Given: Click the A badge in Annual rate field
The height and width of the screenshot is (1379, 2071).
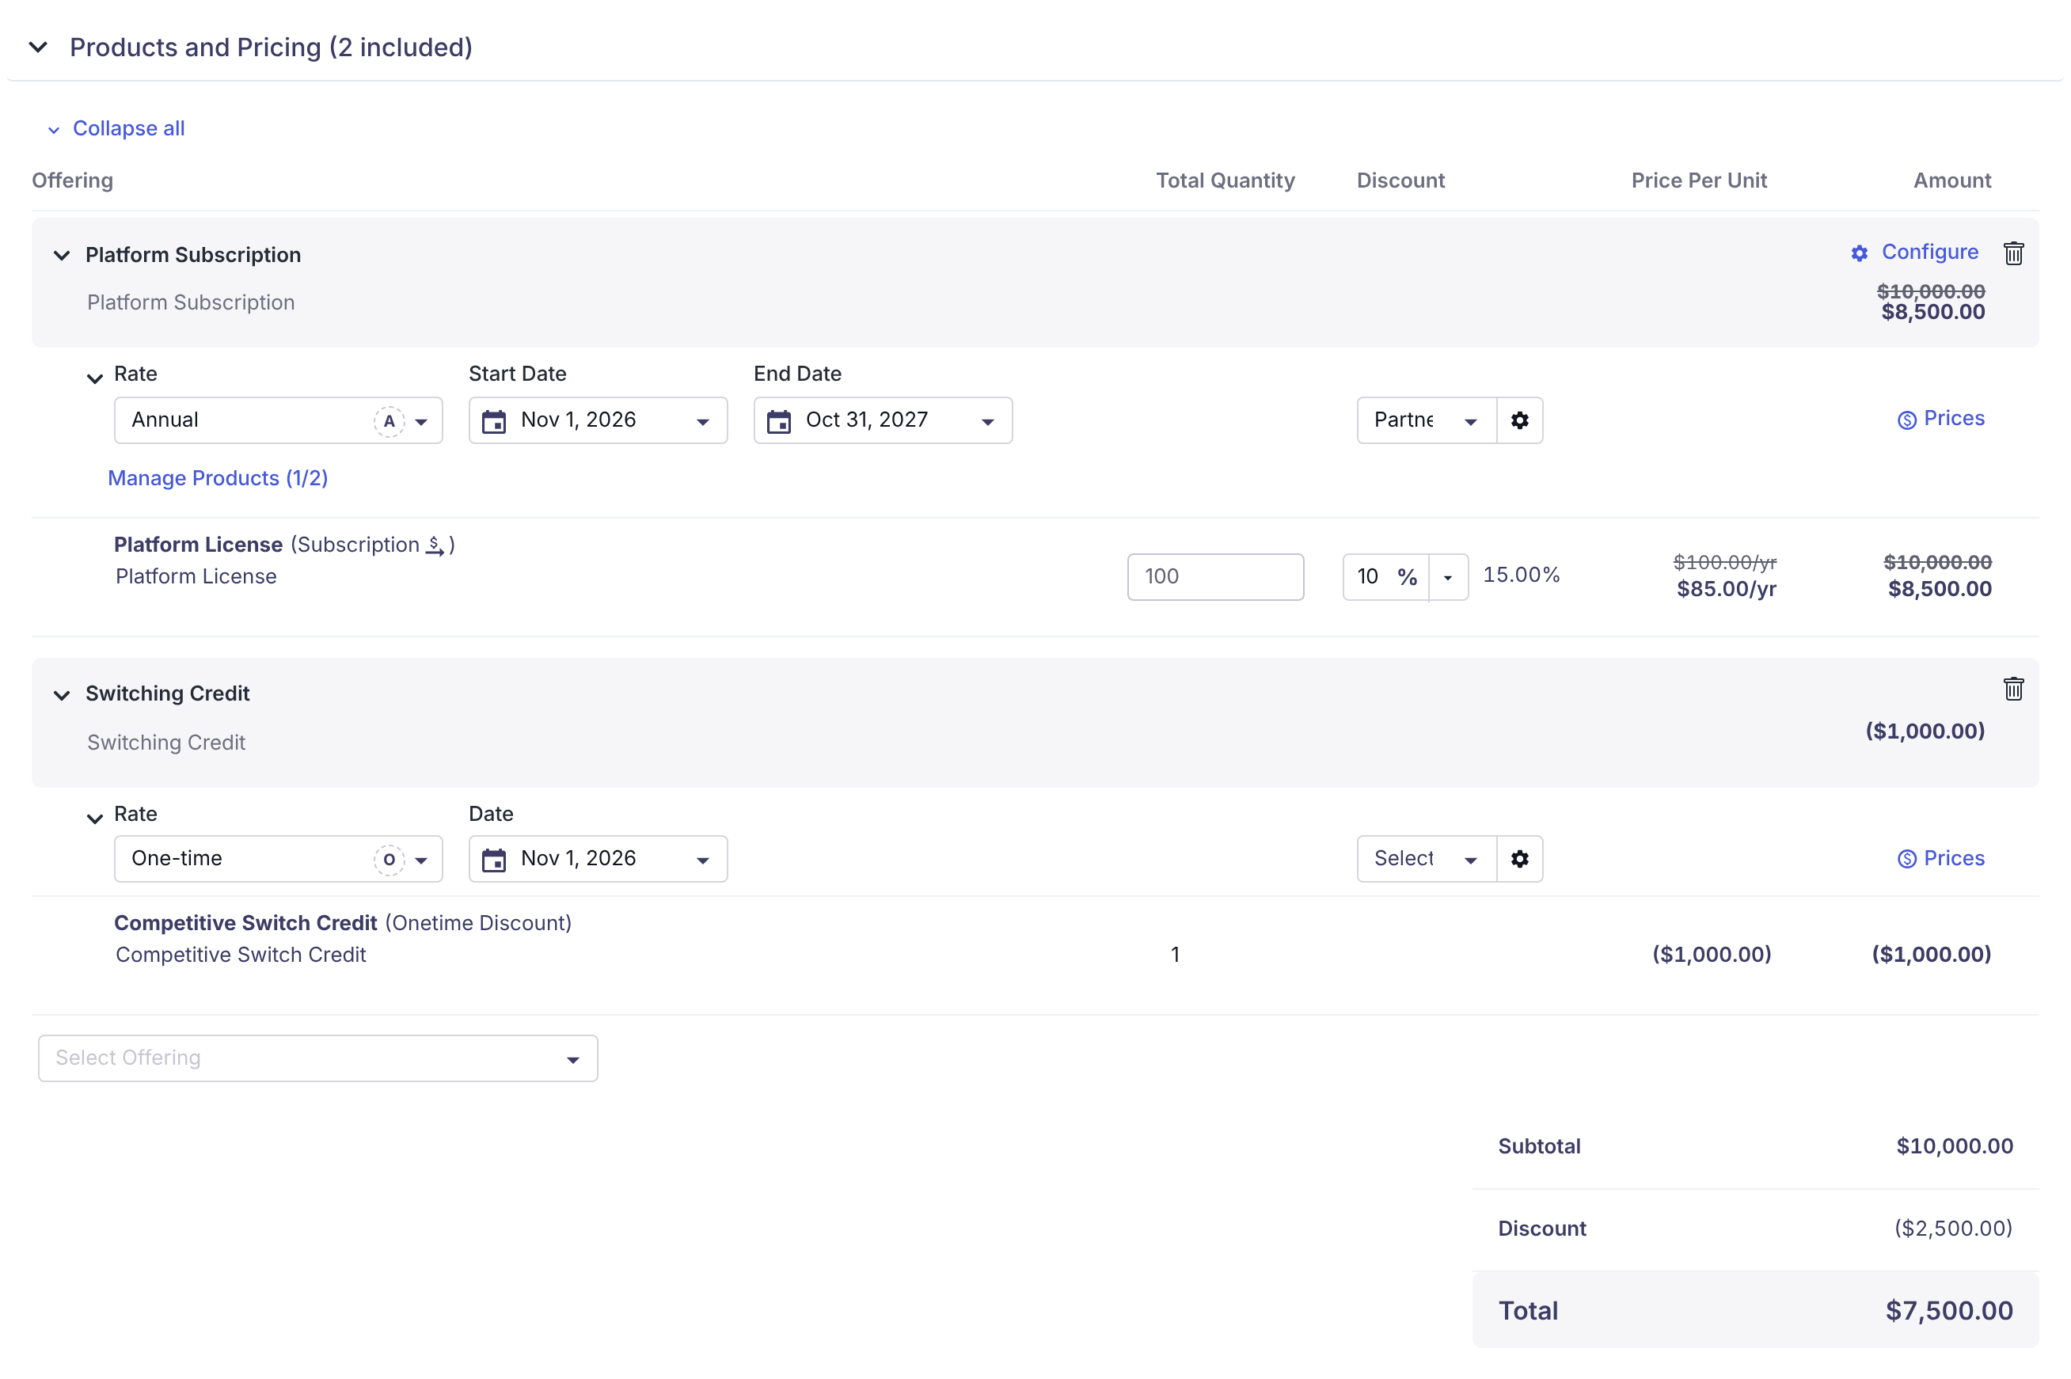Looking at the screenshot, I should [389, 421].
